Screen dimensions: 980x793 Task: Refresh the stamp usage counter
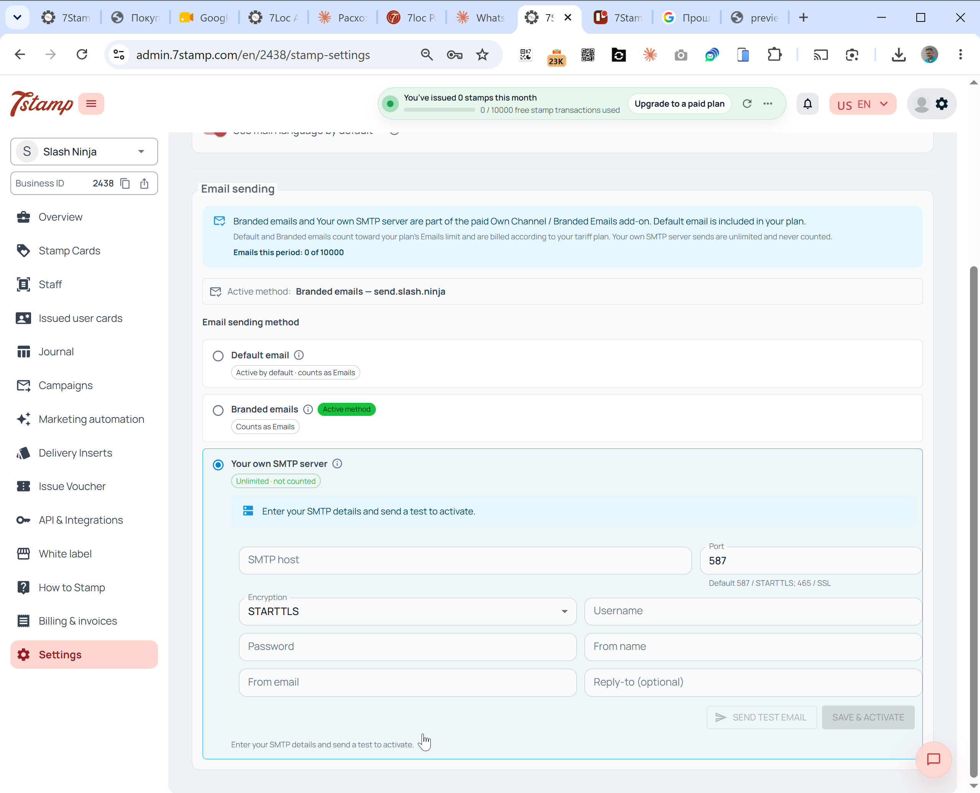point(747,104)
